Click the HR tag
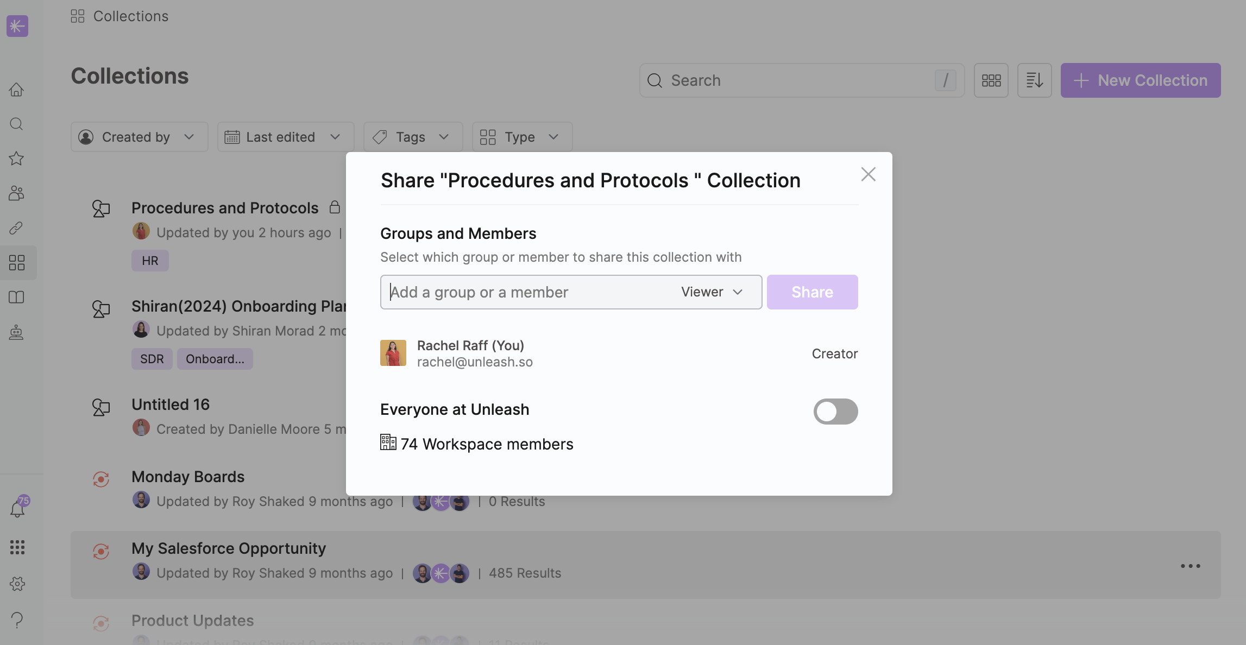This screenshot has width=1246, height=645. coord(150,261)
